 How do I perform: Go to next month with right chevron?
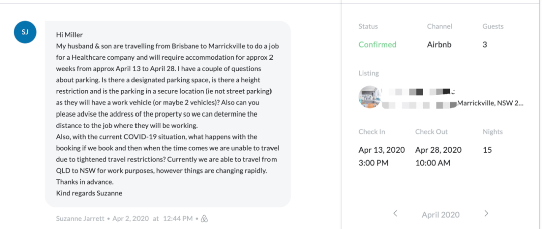click(486, 214)
